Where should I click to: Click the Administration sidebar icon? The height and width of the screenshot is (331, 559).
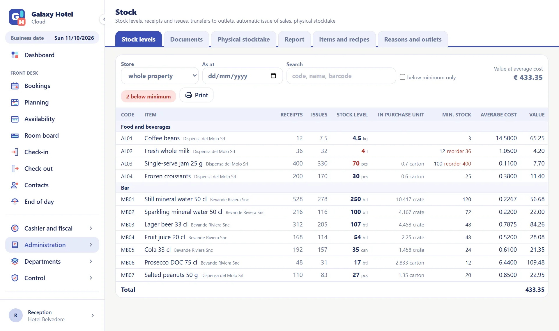[15, 245]
